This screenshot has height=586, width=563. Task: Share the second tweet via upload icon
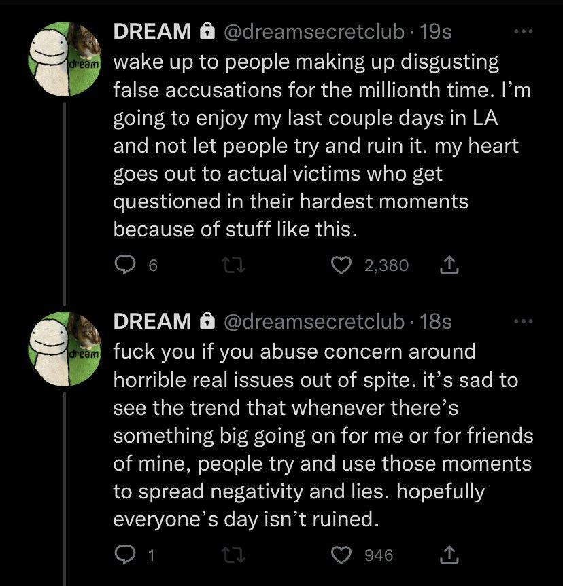point(449,555)
